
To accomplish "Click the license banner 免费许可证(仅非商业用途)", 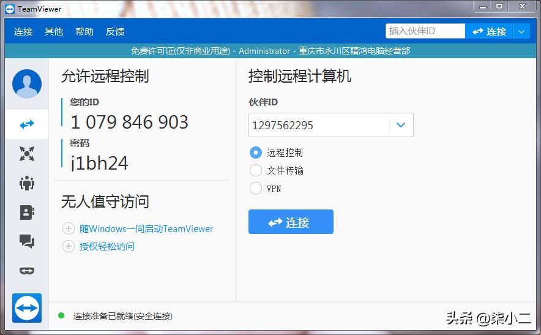I will (180, 51).
